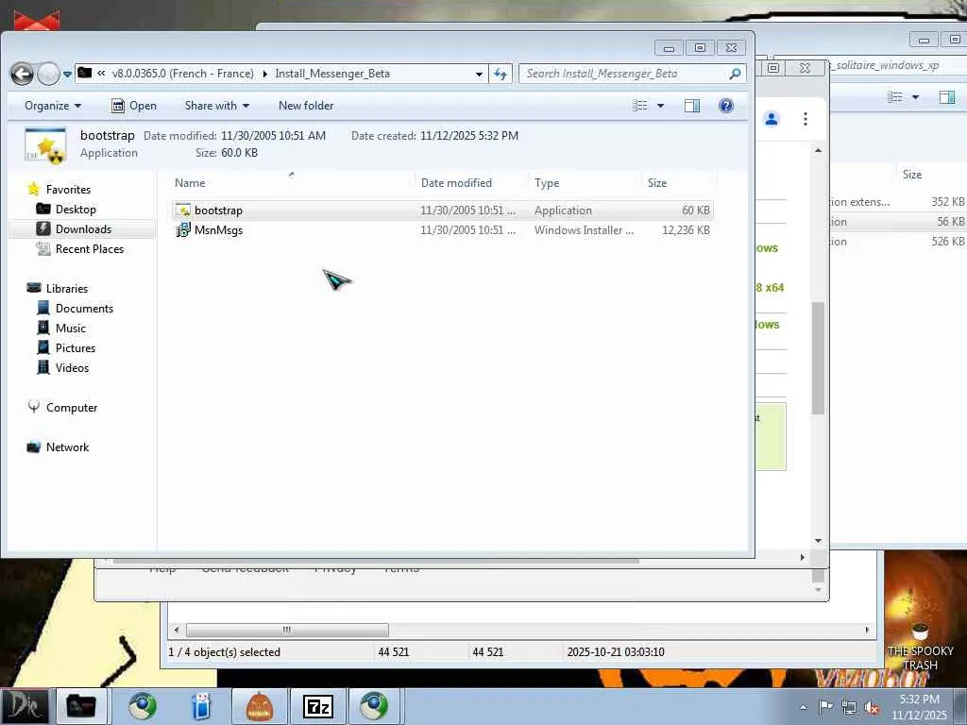Click the bootstrap file icon
The width and height of the screenshot is (967, 725).
click(183, 211)
